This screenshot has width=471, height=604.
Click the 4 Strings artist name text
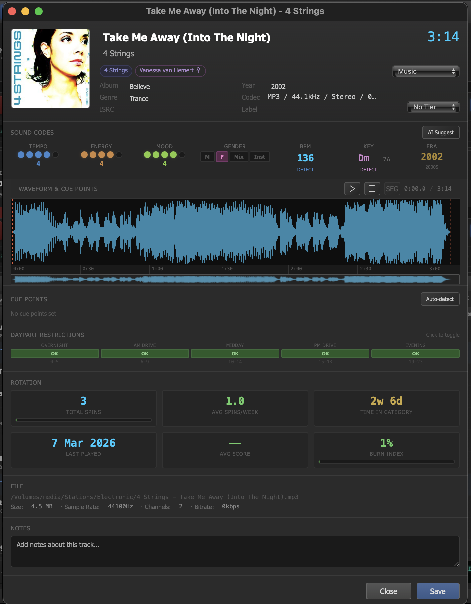(119, 54)
